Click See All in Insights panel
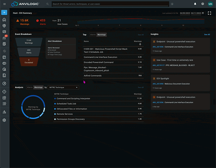Image resolution: width=216 pixels, height=168 pixels. [x=207, y=35]
